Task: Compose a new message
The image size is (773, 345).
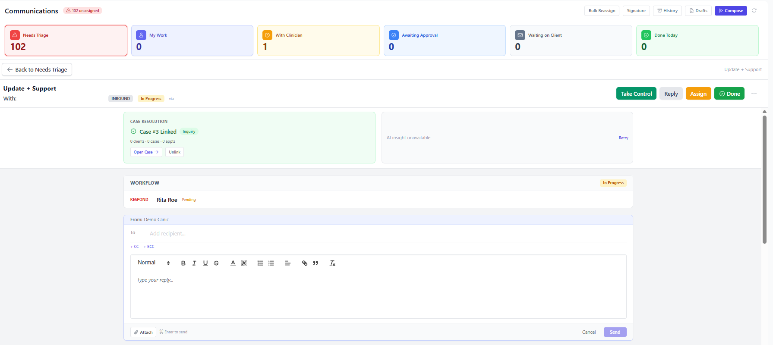Action: pyautogui.click(x=731, y=11)
